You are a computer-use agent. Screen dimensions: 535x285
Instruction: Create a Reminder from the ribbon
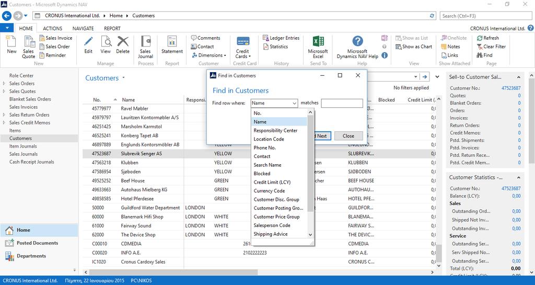pos(53,55)
